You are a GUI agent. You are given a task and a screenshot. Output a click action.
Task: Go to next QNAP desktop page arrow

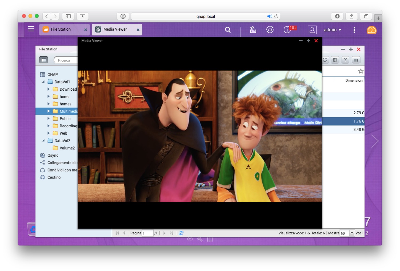[x=375, y=141]
